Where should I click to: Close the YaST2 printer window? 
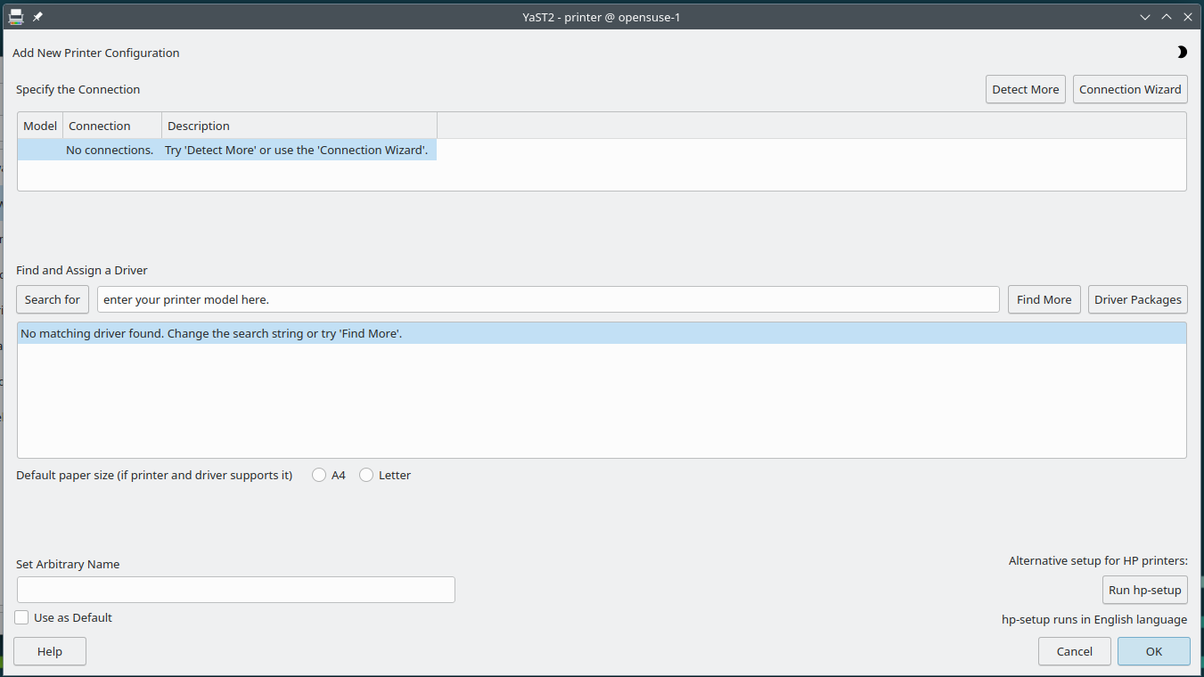tap(1188, 17)
